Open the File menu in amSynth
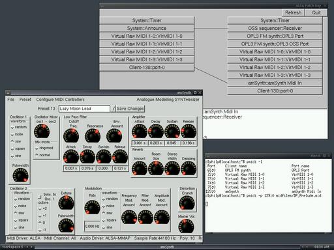The width and height of the screenshot is (334, 250). [x=11, y=100]
